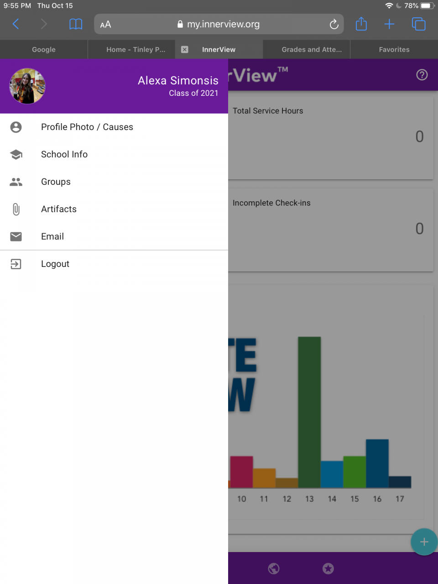
Task: Click the School Info graduation cap icon
Action: coord(16,154)
